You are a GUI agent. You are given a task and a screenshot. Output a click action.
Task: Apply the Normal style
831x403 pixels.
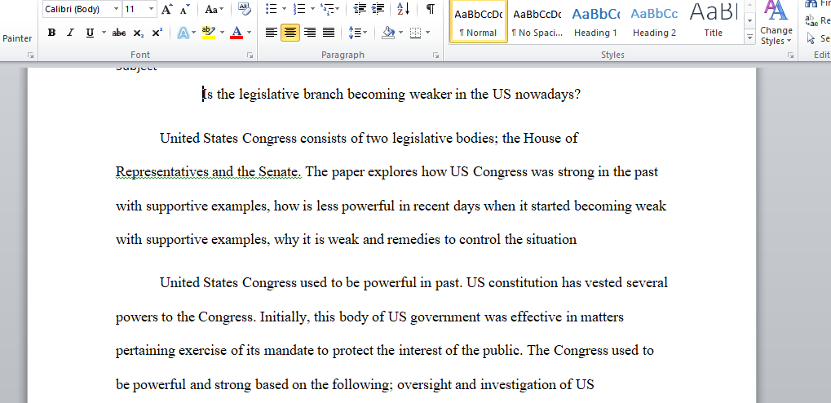[479, 22]
